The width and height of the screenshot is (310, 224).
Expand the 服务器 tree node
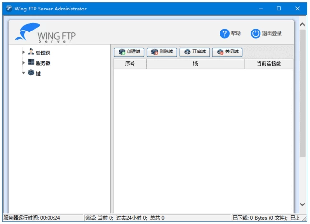coord(23,63)
